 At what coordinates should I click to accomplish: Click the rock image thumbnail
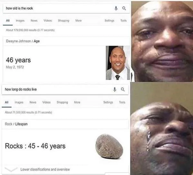pyautogui.click(x=109, y=146)
